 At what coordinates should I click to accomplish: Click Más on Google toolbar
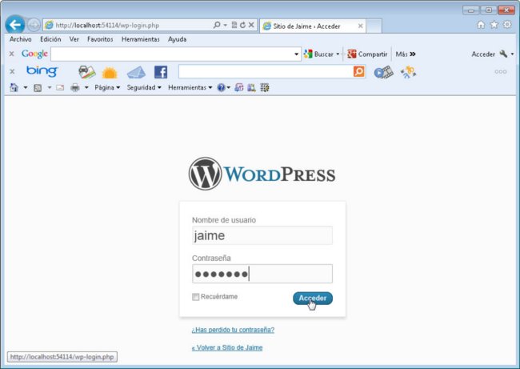pyautogui.click(x=406, y=54)
